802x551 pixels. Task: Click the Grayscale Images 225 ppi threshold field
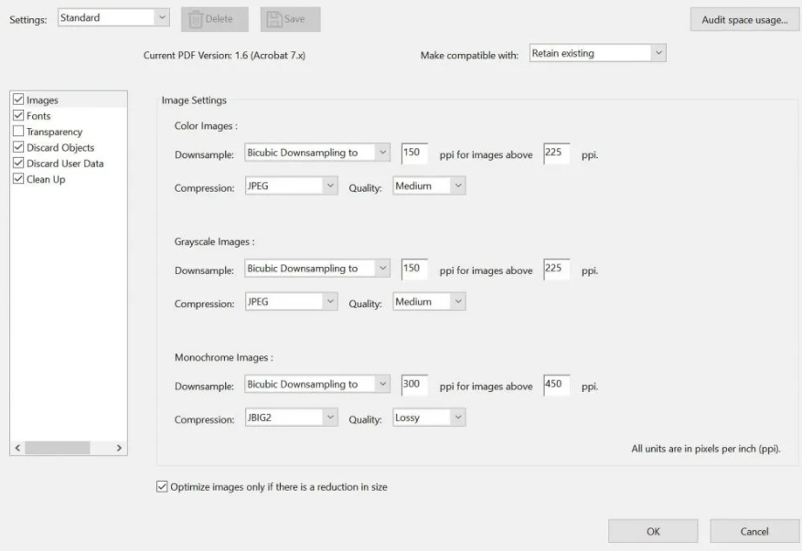(557, 270)
